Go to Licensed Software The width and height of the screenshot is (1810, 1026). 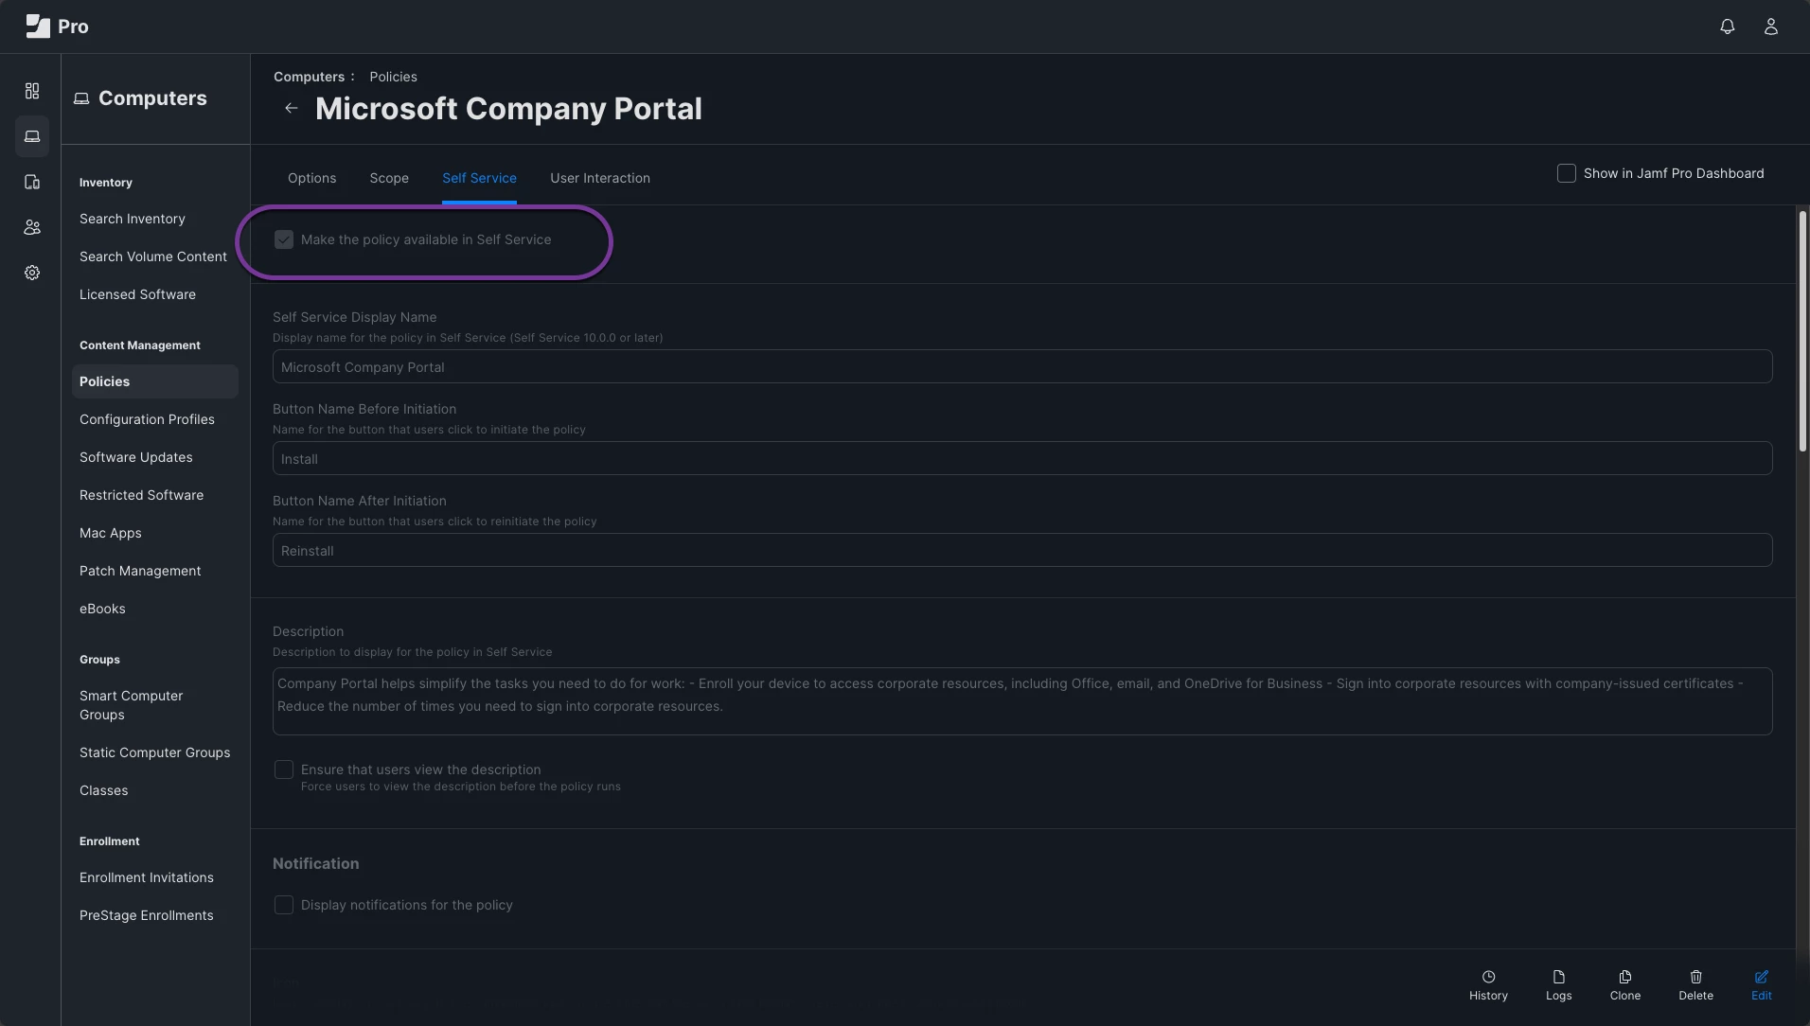point(137,294)
